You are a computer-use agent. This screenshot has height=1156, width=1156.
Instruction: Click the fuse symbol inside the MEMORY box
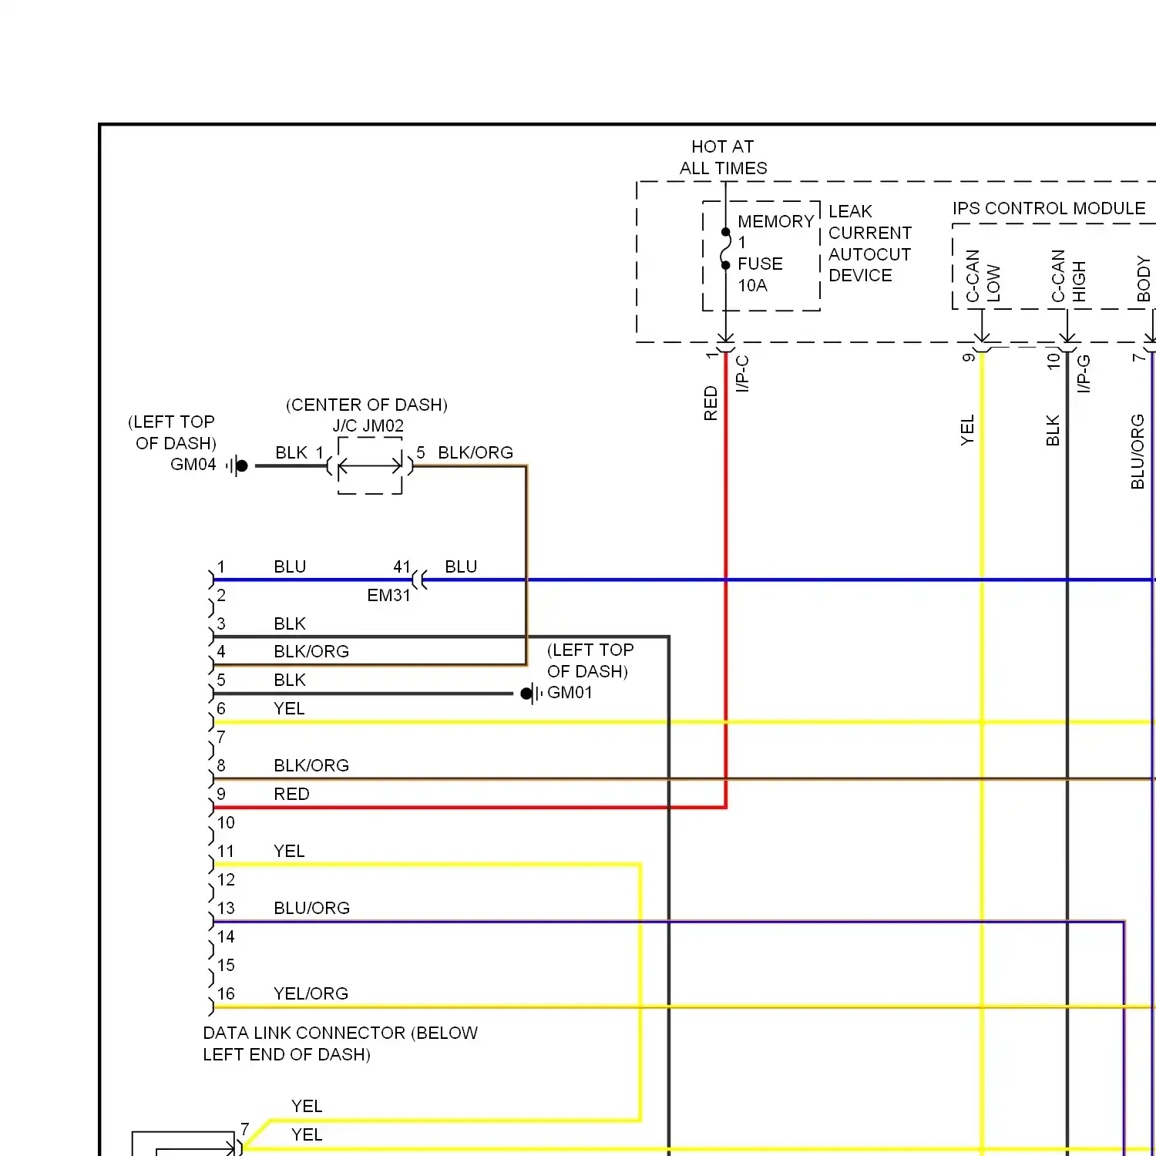pyautogui.click(x=725, y=248)
